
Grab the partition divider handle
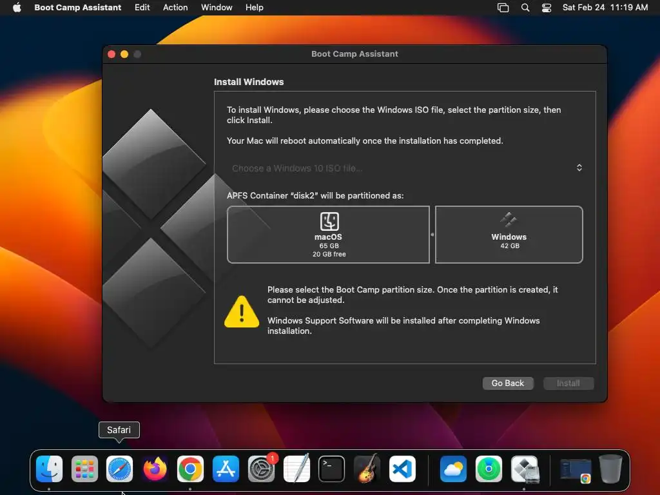click(432, 235)
